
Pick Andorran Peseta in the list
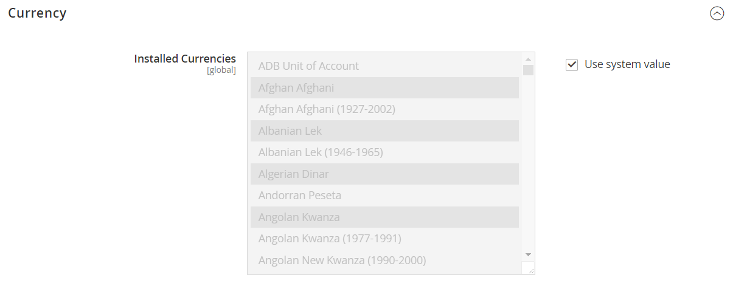pyautogui.click(x=384, y=196)
